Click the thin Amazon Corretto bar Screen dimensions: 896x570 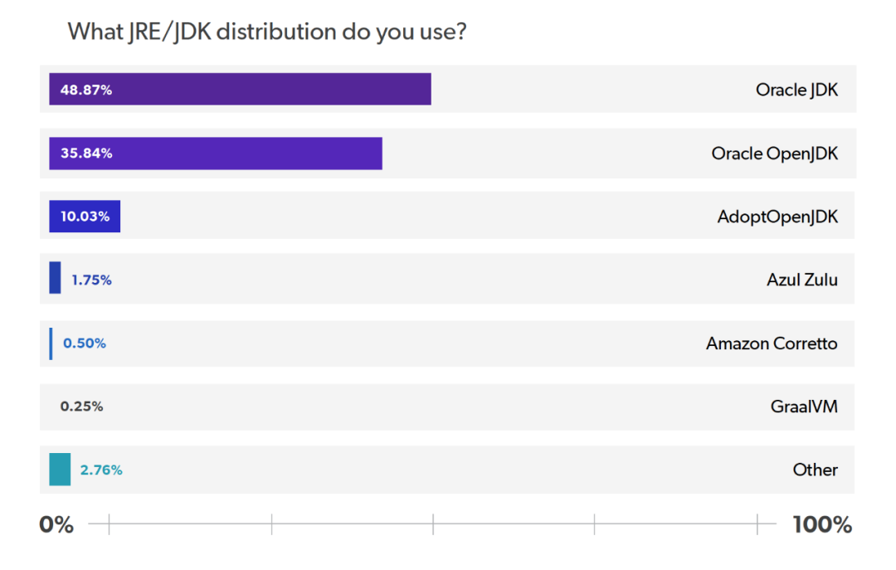(x=51, y=343)
